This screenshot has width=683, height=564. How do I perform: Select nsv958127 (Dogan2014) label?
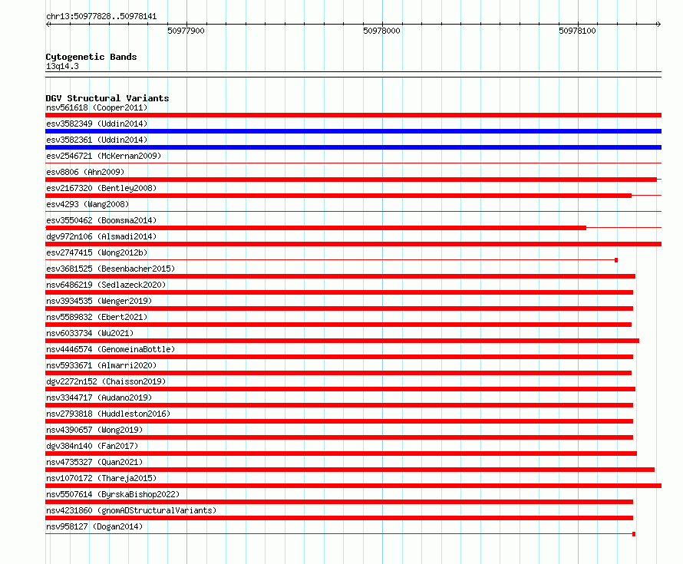tap(94, 526)
